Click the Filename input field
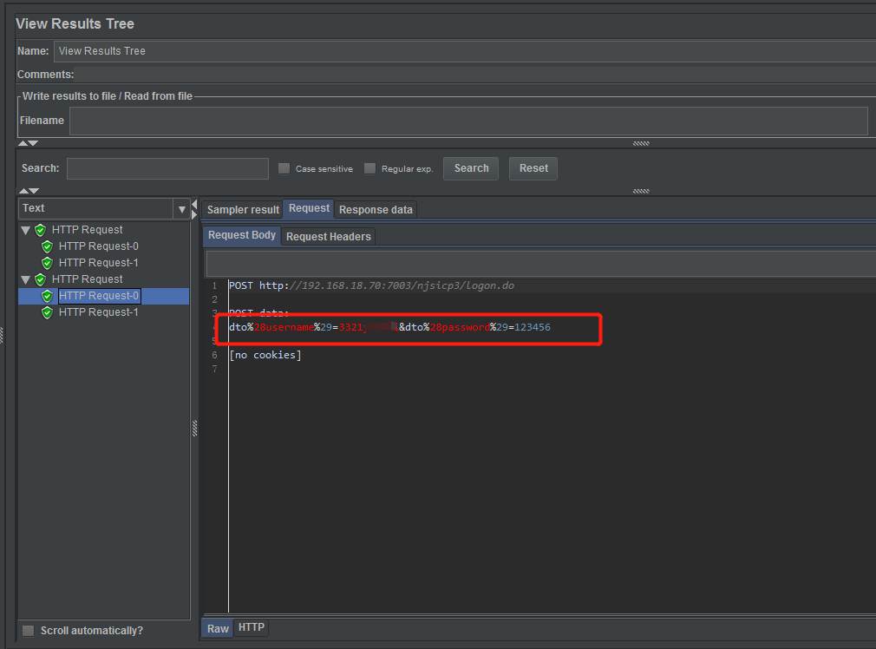This screenshot has height=649, width=876. [x=468, y=121]
